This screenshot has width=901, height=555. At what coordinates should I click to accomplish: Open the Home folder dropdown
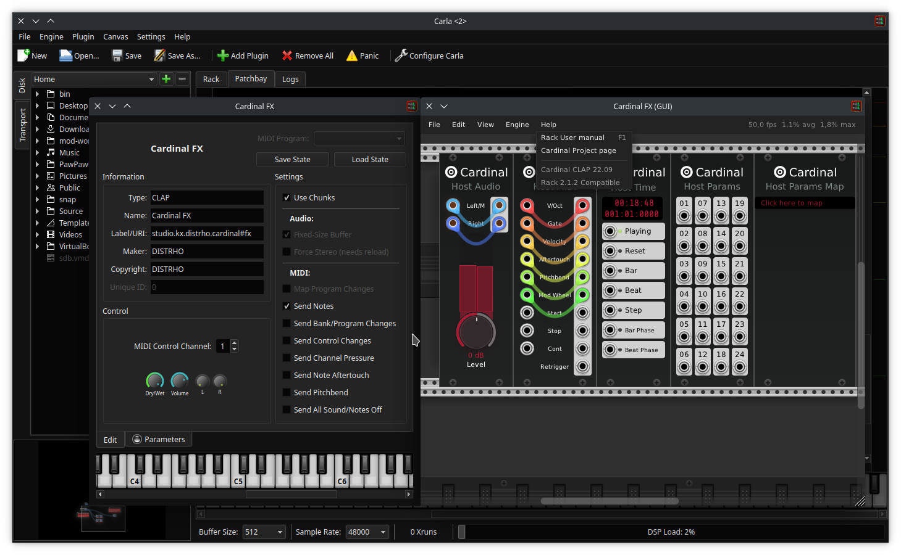click(x=94, y=79)
